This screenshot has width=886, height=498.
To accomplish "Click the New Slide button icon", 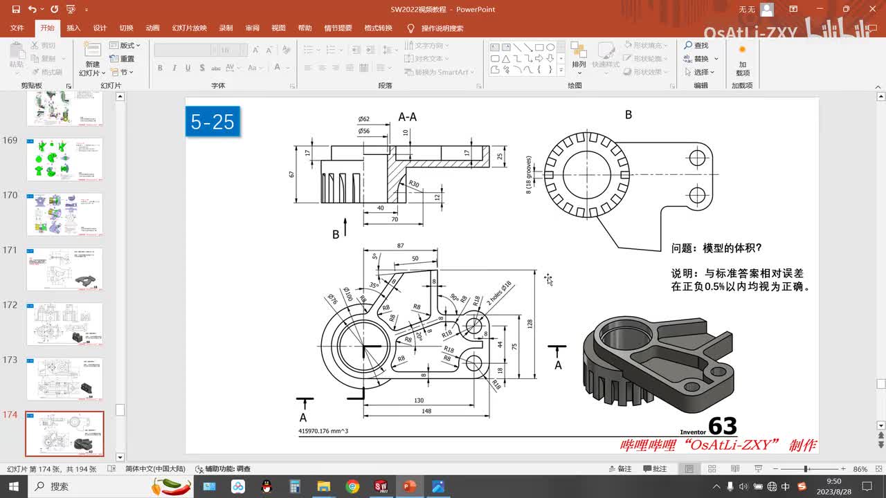I will (x=92, y=50).
